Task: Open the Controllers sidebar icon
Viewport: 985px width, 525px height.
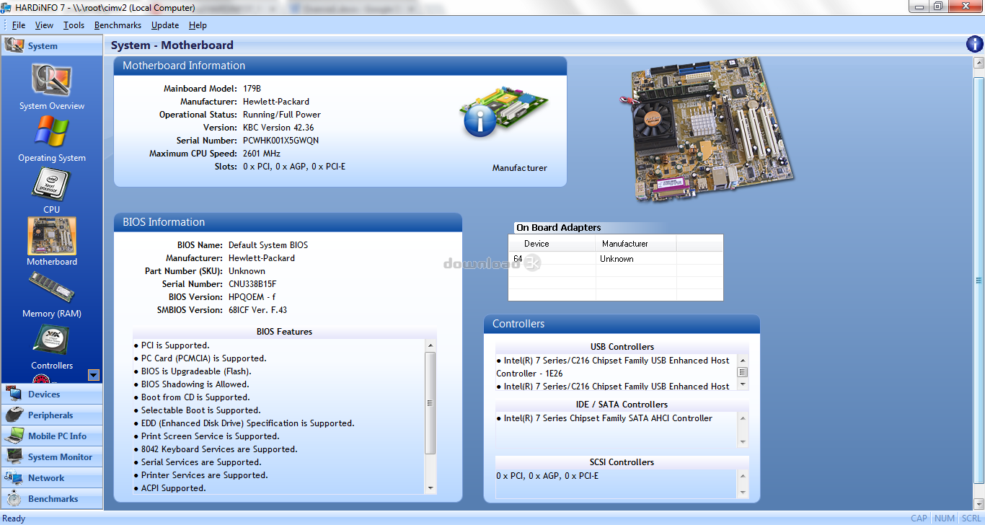Action: pos(51,340)
